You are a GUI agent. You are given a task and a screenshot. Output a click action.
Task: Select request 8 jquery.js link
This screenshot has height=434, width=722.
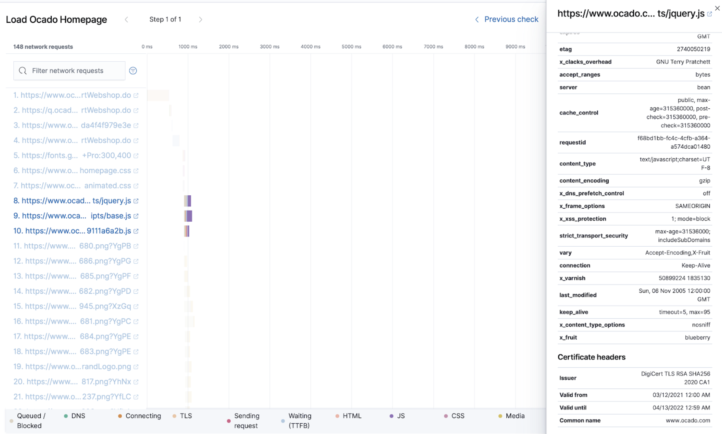(x=72, y=201)
